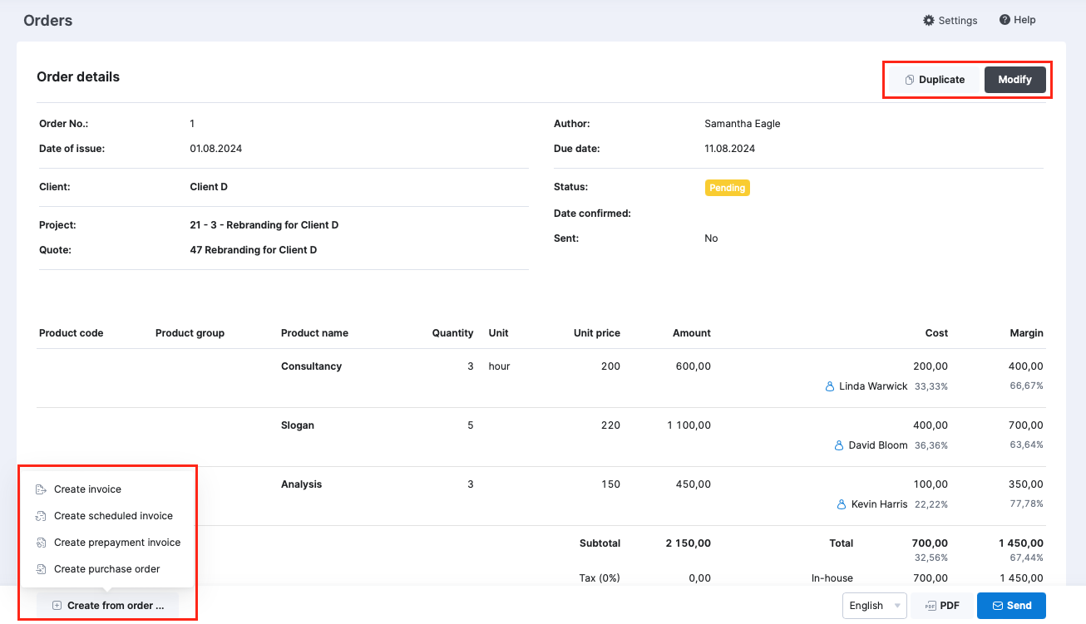Click the PDF file icon
Screen dimensions: 1086x624
coord(931,606)
